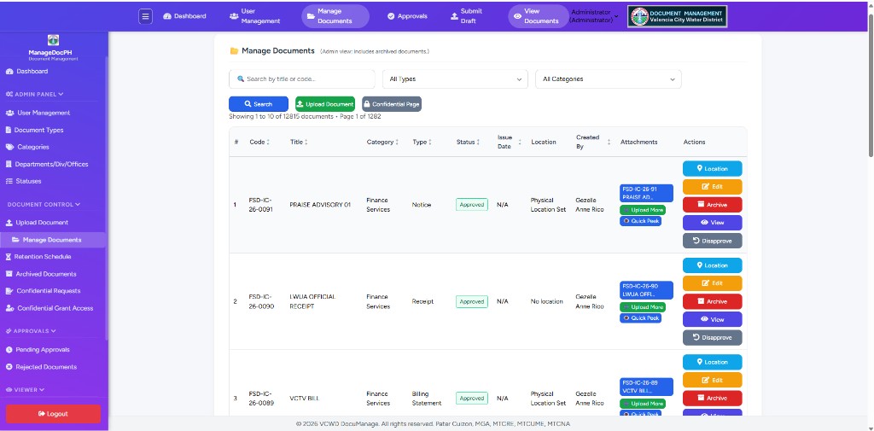Sort table by Title column
This screenshot has height=431, width=874.
click(299, 143)
